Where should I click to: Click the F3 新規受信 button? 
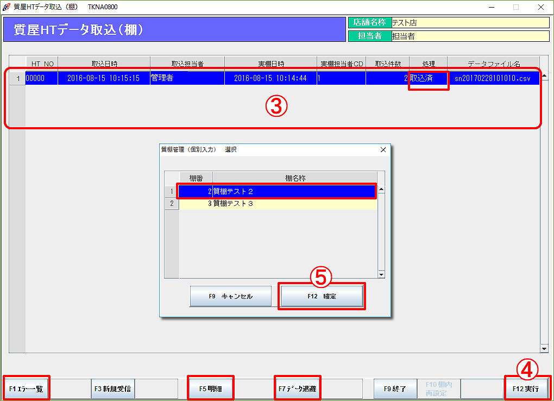(x=113, y=389)
